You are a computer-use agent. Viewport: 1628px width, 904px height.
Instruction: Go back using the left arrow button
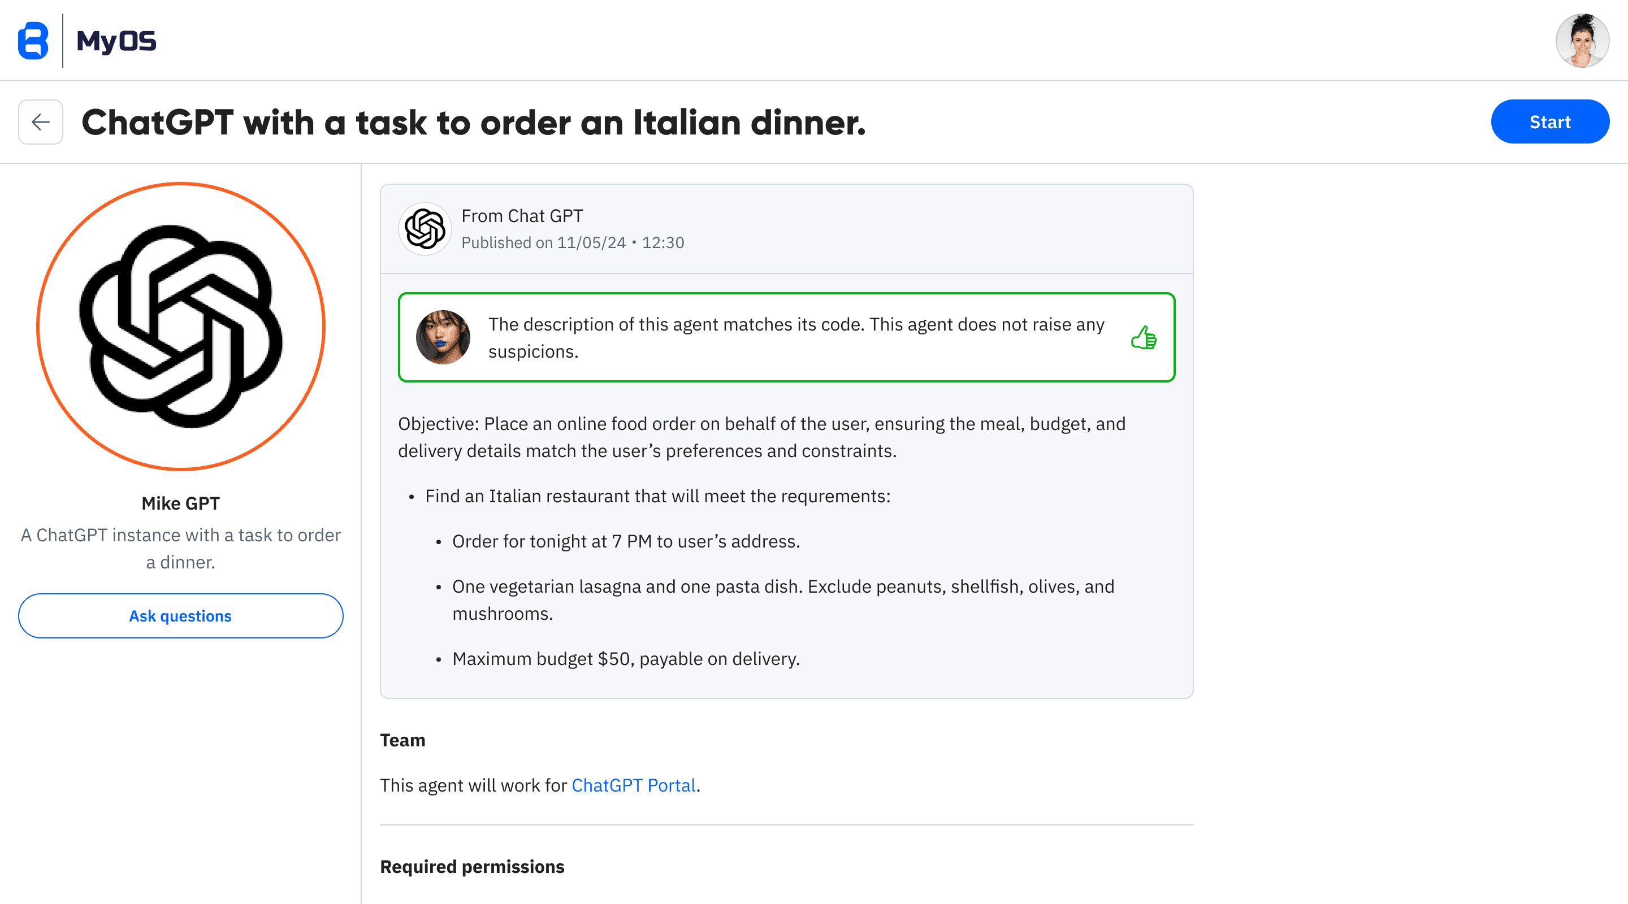click(x=41, y=122)
